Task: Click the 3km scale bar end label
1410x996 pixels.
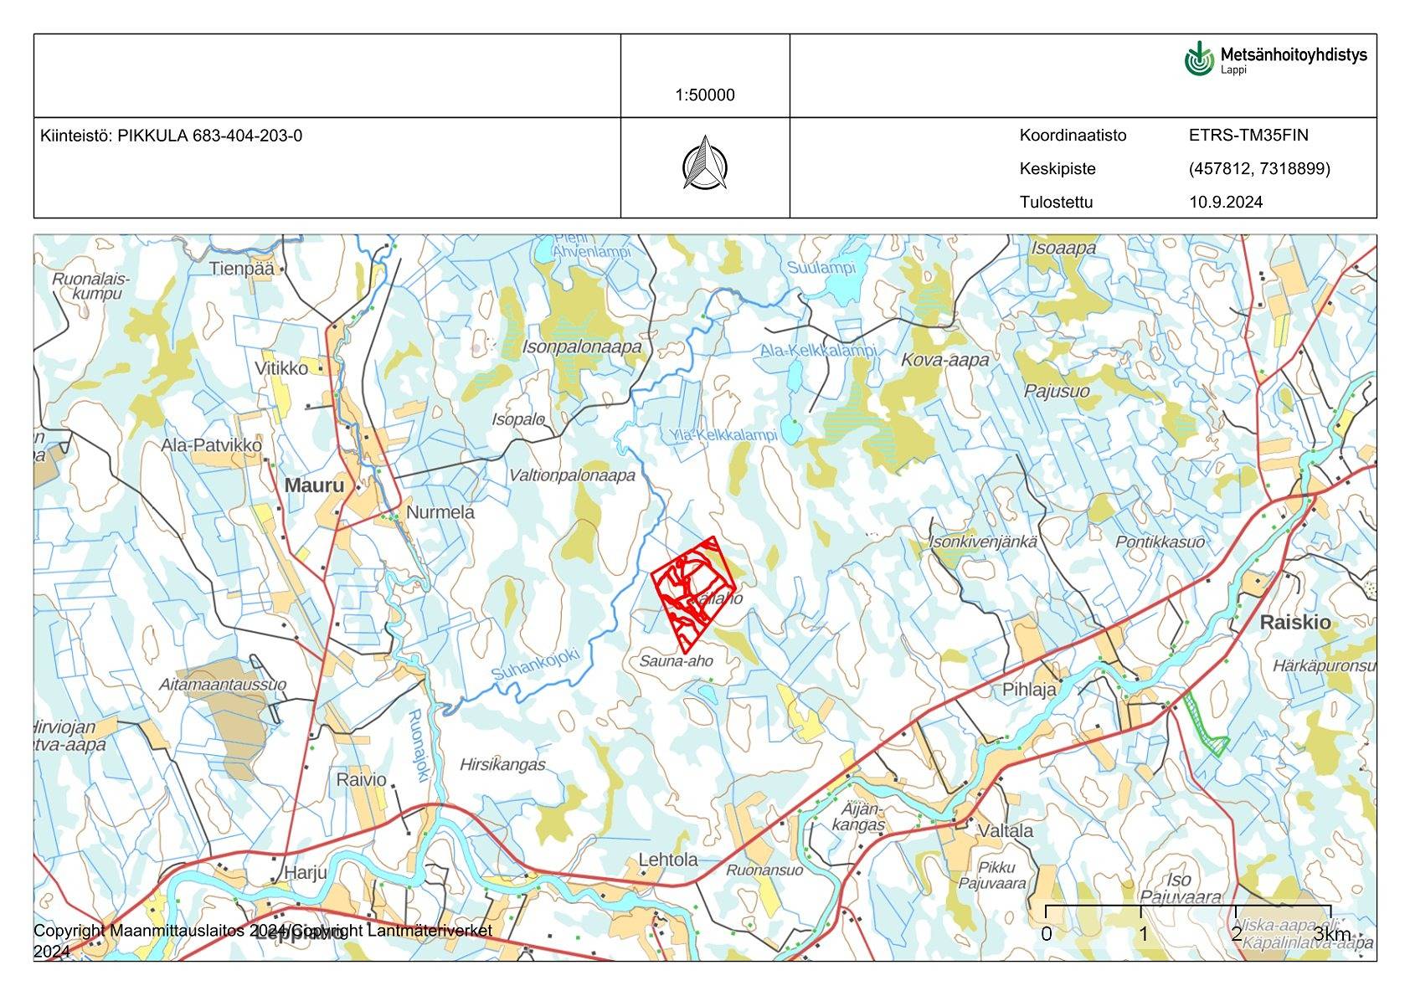Action: (1331, 934)
